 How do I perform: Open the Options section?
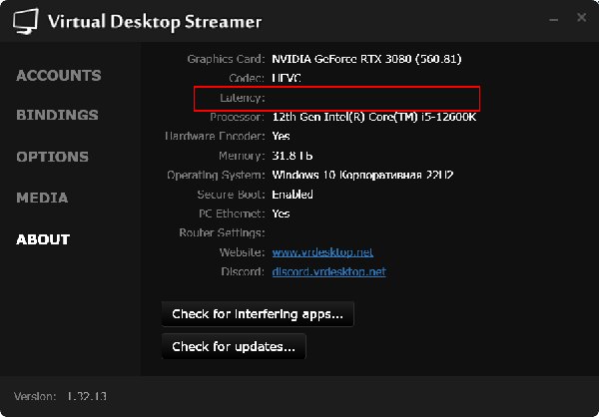[52, 157]
